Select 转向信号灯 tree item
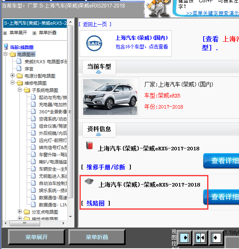The image size is (239, 249). [53, 147]
